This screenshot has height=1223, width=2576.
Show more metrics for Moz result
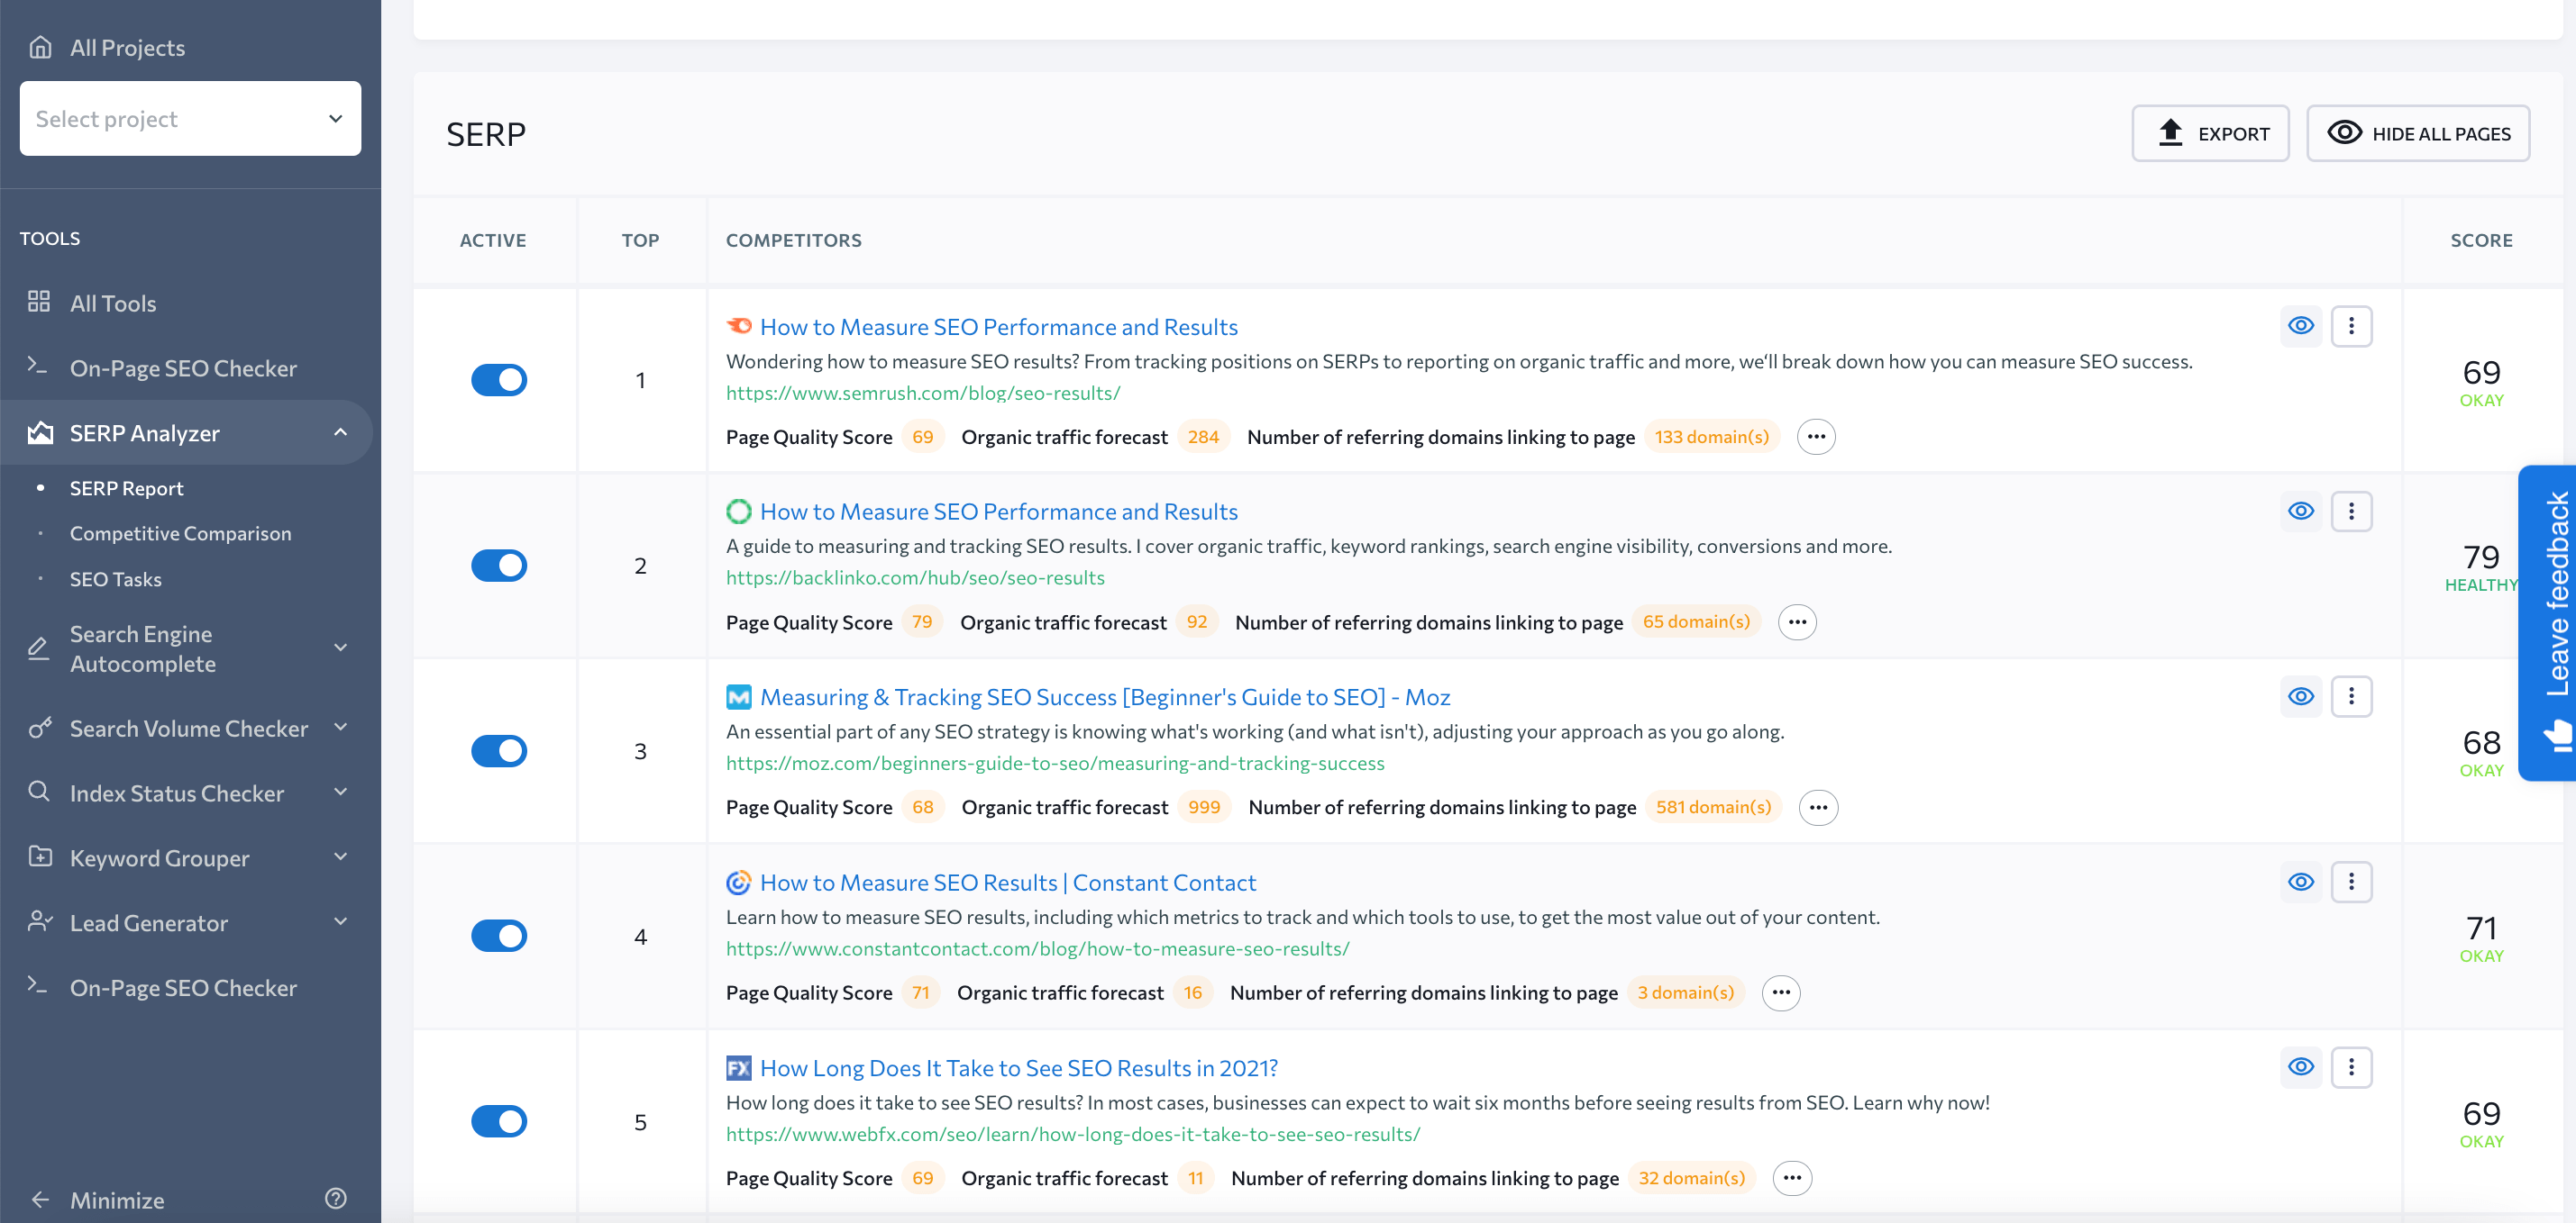(1818, 806)
